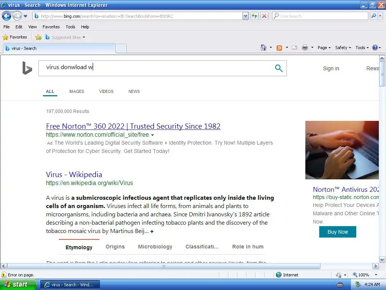Viewport: 386px width, 290px height.
Task: Select the 'virus - Search' browser tab
Action: tap(59, 48)
